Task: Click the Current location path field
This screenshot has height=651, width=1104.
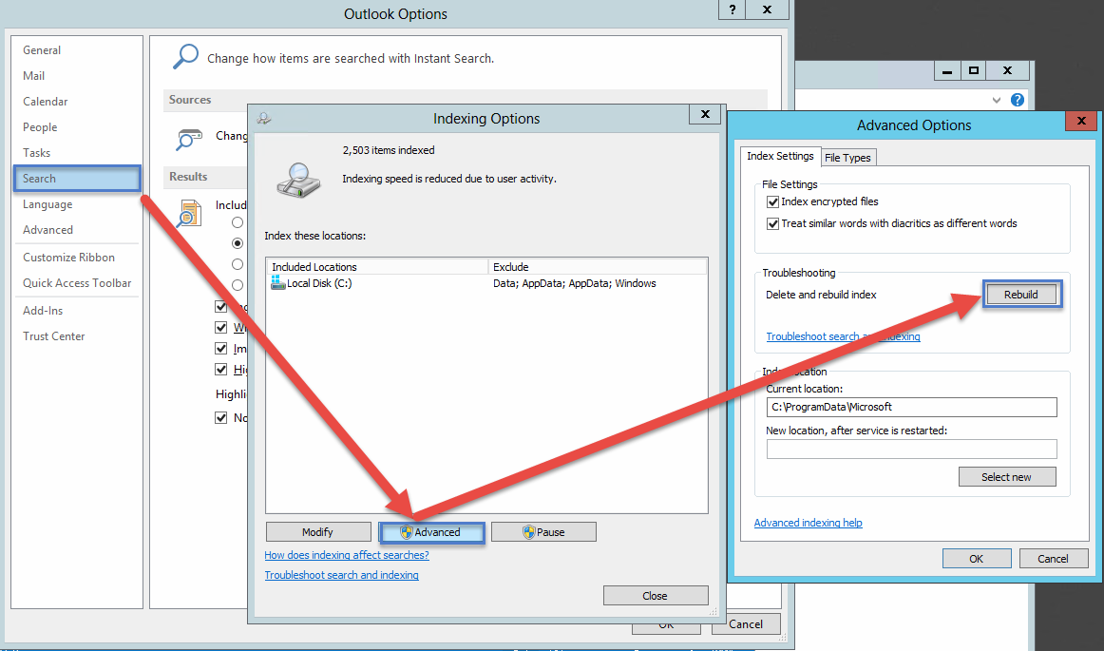Action: click(x=912, y=407)
